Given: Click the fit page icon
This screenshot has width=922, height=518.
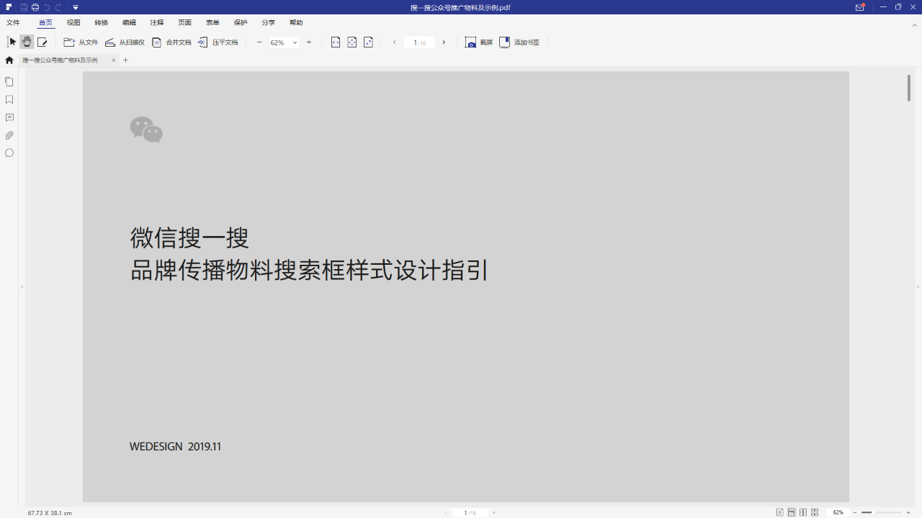Looking at the screenshot, I should [352, 42].
